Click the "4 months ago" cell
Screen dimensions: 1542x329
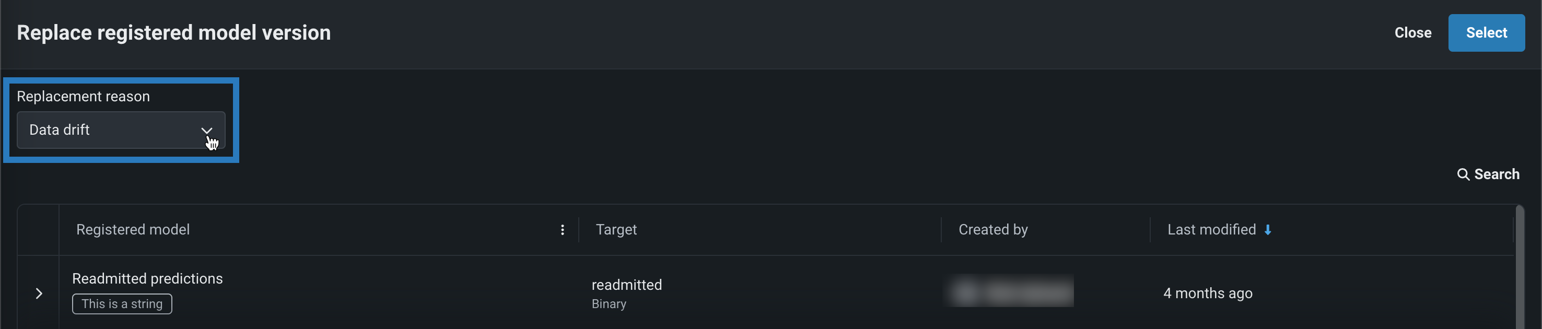(x=1207, y=293)
